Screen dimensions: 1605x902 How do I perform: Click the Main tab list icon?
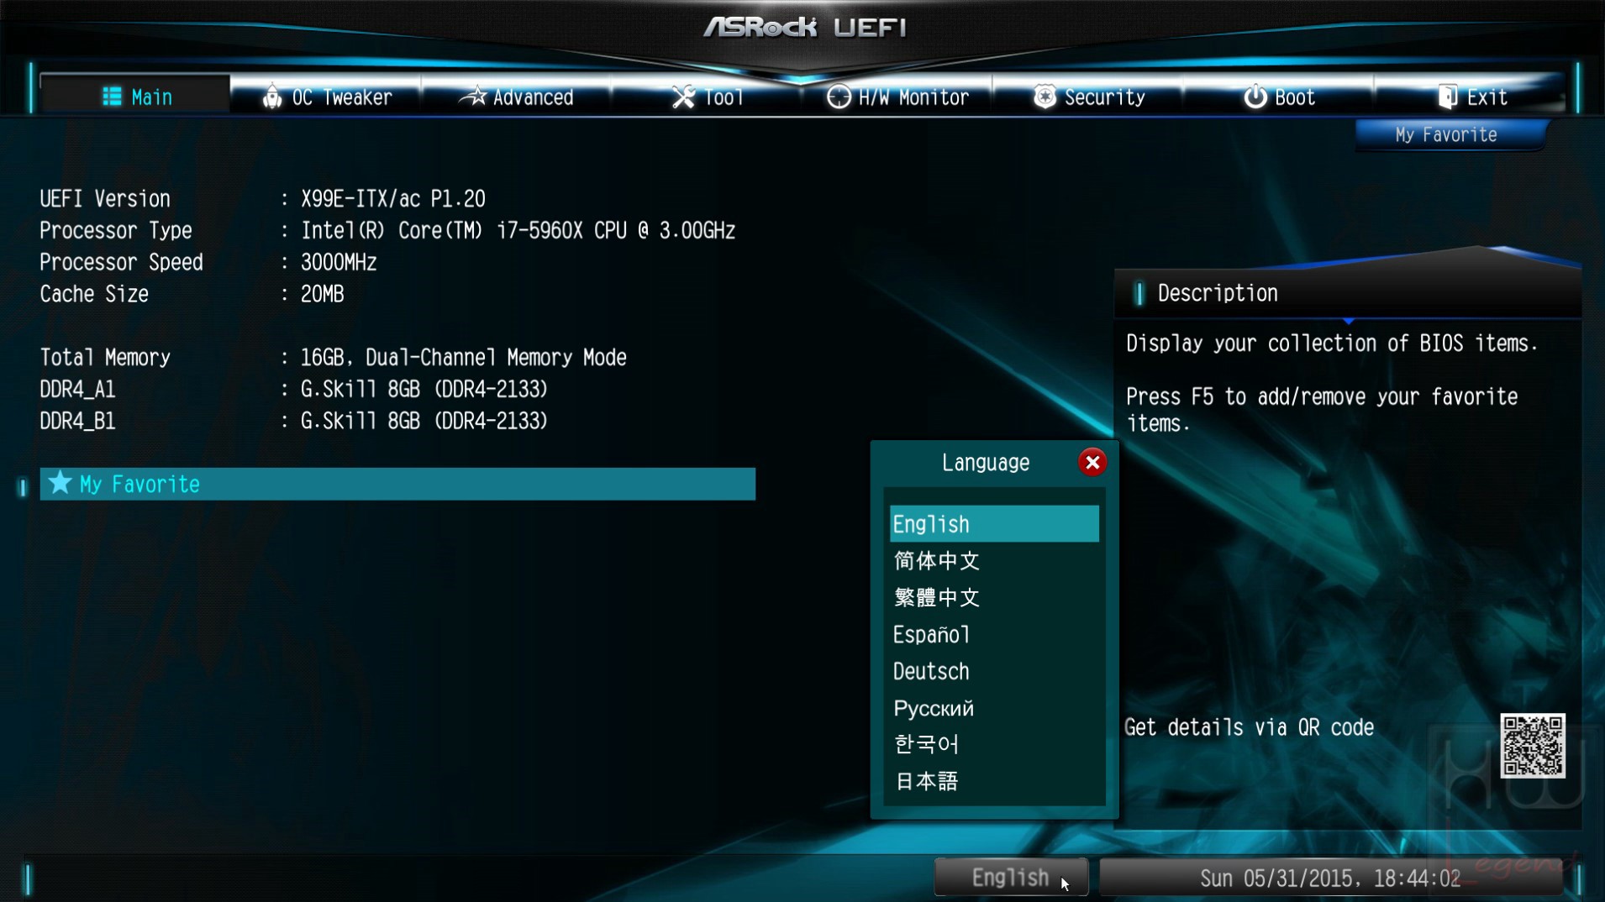[112, 97]
